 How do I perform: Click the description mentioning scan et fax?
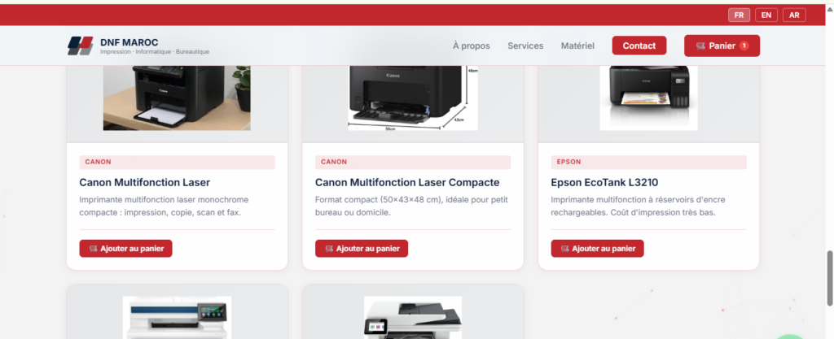tap(164, 206)
